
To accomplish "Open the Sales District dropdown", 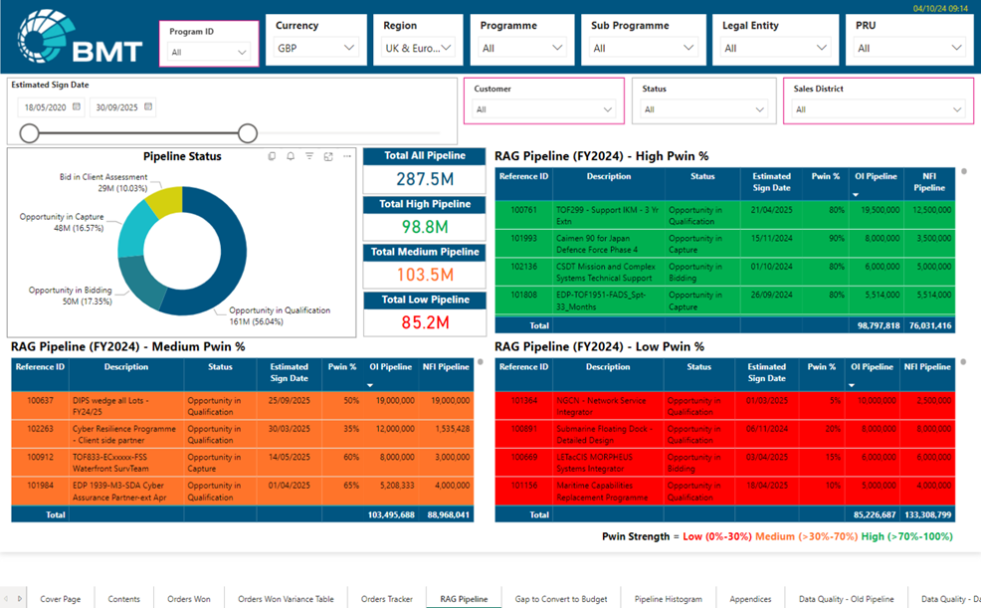I will click(957, 109).
